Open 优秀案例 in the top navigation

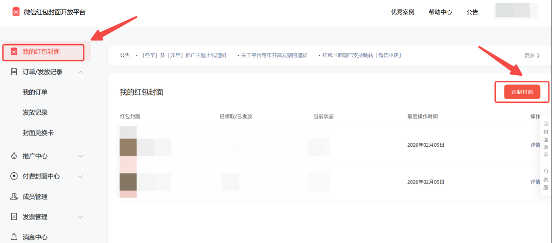tap(402, 12)
